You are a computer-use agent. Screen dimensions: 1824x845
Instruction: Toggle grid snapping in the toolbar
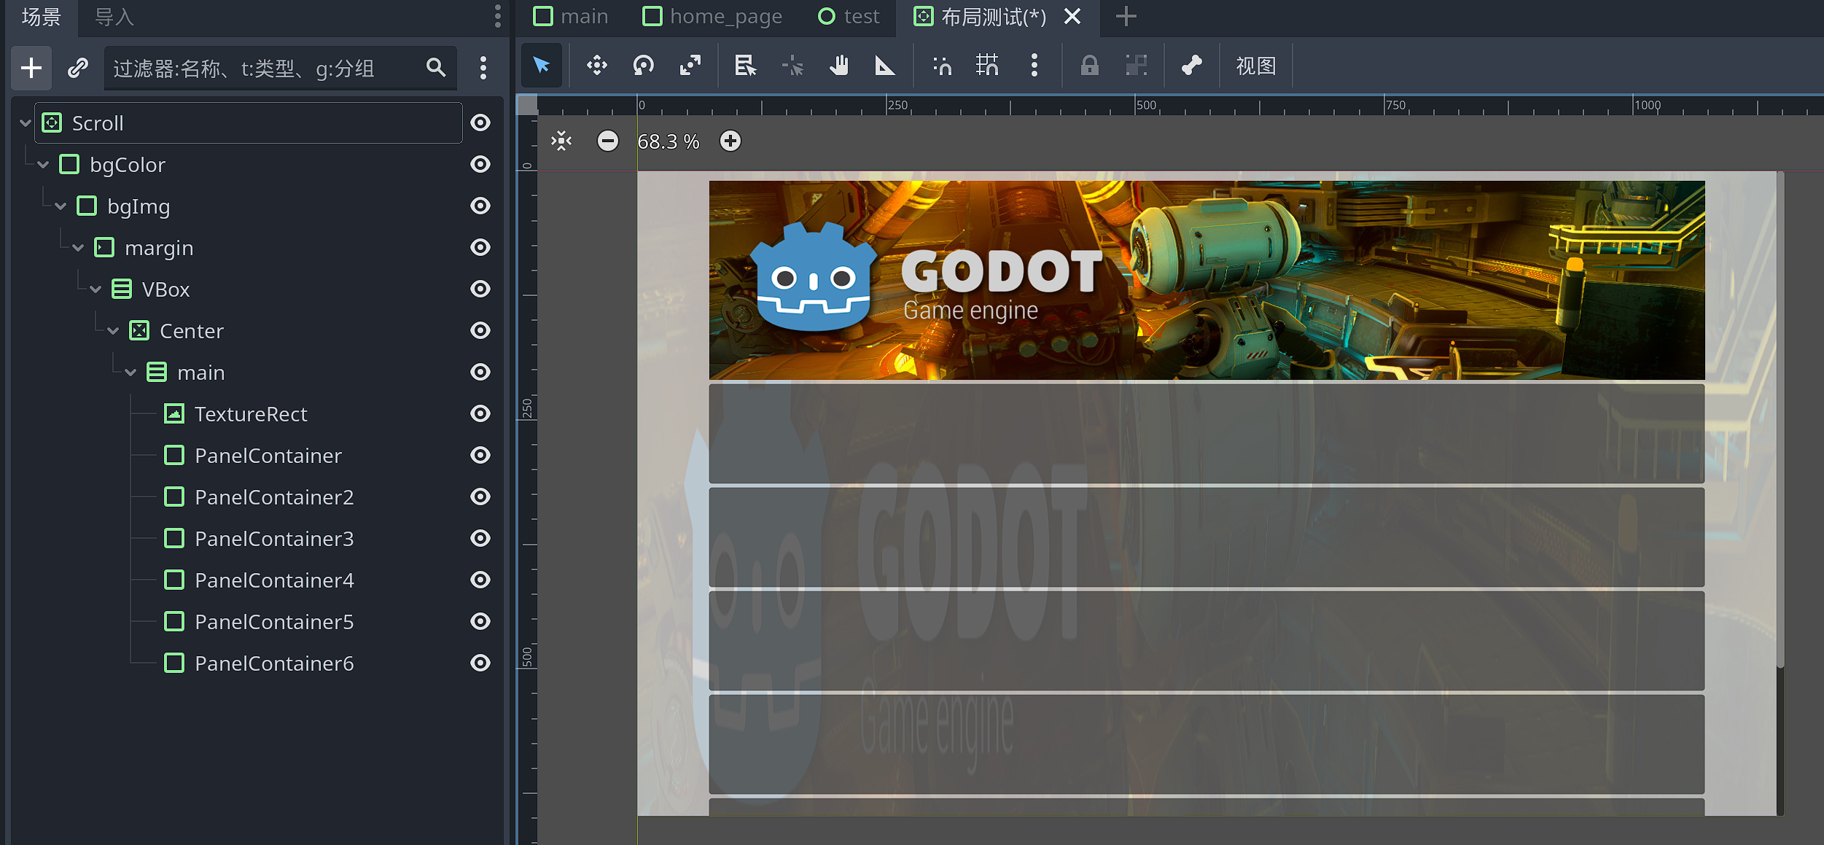(x=987, y=66)
